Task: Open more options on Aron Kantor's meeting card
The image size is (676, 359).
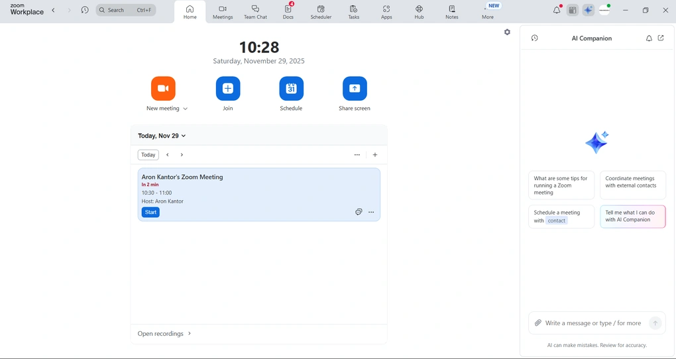Action: pyautogui.click(x=371, y=212)
